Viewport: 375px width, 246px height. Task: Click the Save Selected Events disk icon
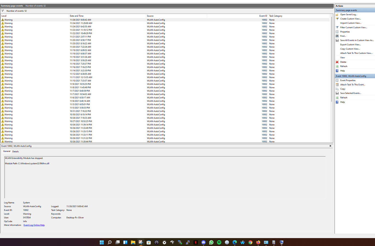[x=337, y=93]
